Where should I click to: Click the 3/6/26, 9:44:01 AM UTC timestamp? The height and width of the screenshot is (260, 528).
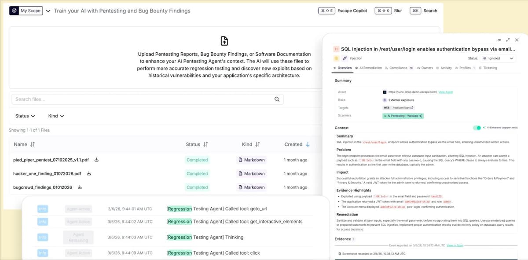coord(130,209)
